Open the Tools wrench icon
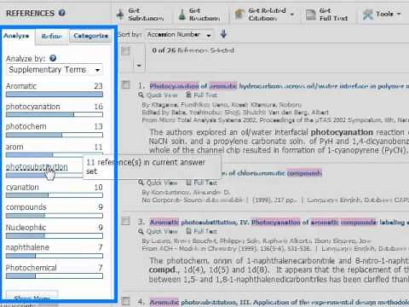The image size is (409, 307). click(368, 14)
